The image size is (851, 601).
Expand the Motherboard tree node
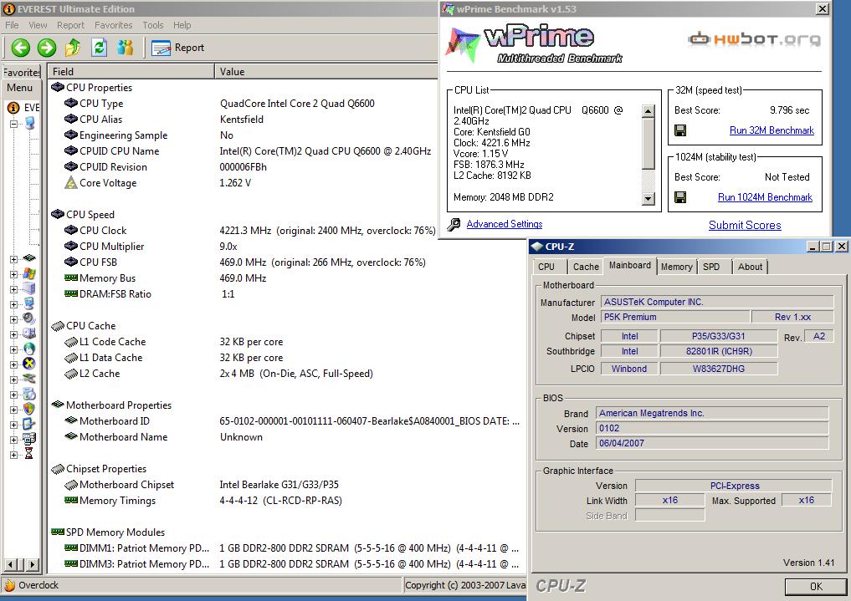click(13, 259)
